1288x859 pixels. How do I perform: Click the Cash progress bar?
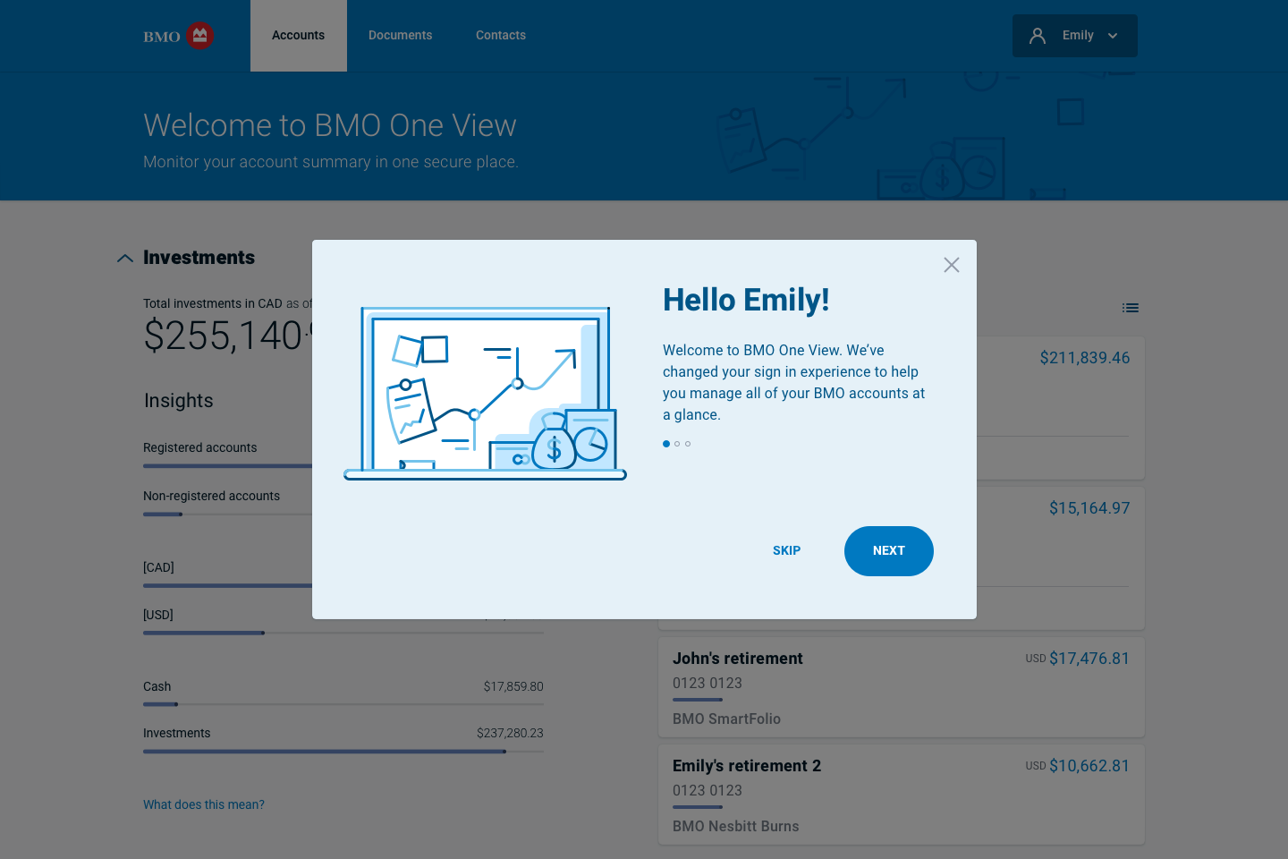point(343,704)
